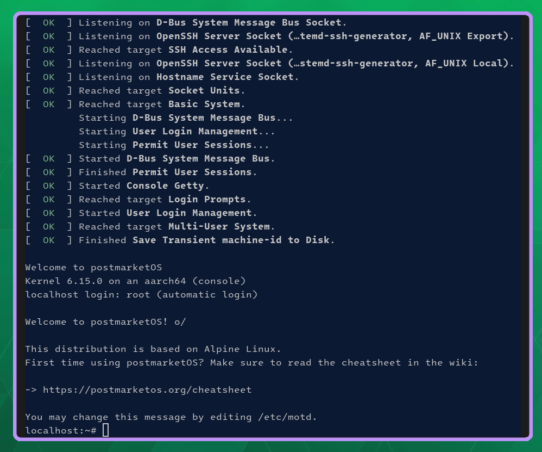Select the AF_UNIX Export text
The image size is (542, 452).
coord(461,36)
